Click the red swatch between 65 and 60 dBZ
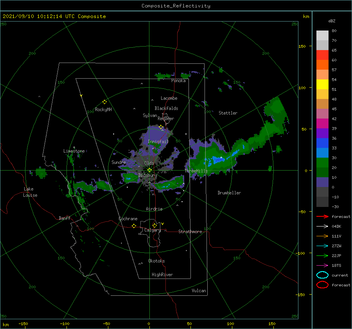The image size is (352, 329). pos(322,55)
